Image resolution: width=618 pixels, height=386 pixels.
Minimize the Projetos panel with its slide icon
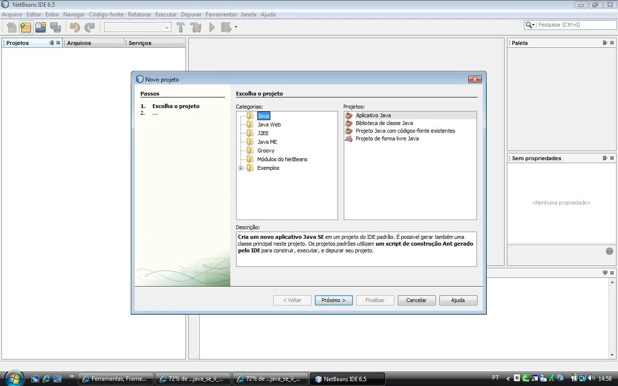(52, 43)
